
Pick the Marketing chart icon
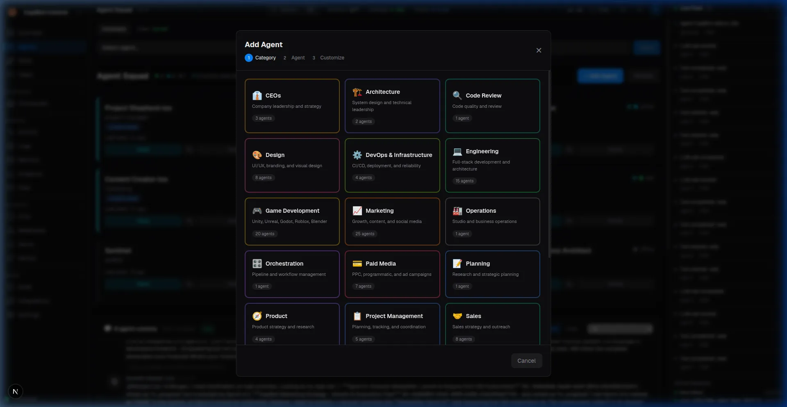[x=357, y=211]
